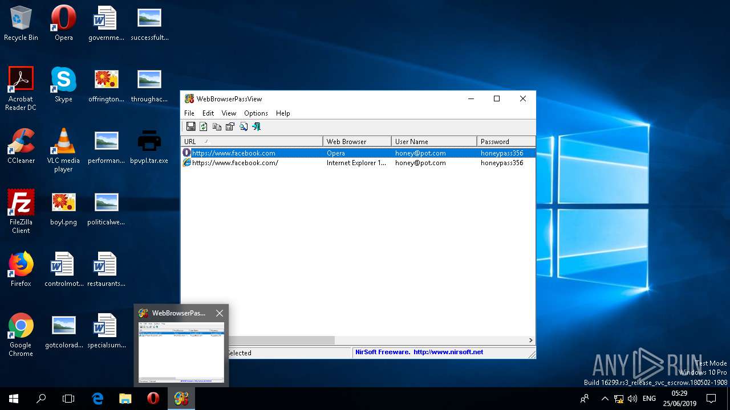730x410 pixels.
Task: Select the politicalwe... image file icon
Action: click(106, 208)
